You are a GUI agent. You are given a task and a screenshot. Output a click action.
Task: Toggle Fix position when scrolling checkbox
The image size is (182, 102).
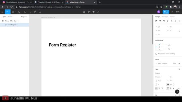(x=156, y=54)
